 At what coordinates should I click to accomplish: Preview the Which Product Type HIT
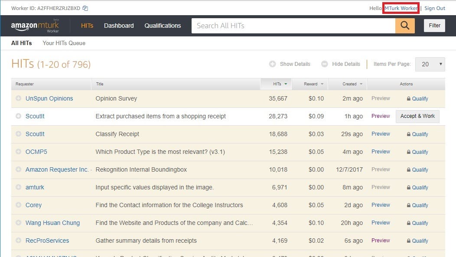click(x=381, y=151)
